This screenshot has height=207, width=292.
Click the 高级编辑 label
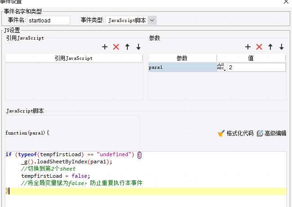tap(275, 133)
